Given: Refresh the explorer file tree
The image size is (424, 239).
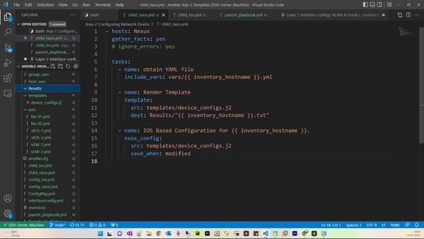Looking at the screenshot, I should (68, 66).
